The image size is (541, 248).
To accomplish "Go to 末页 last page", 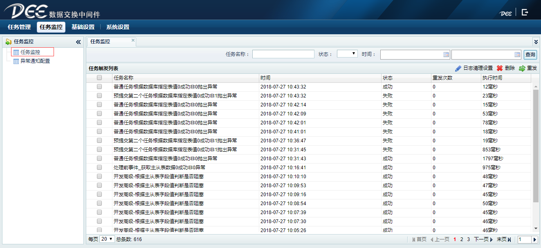I will point(504,239).
